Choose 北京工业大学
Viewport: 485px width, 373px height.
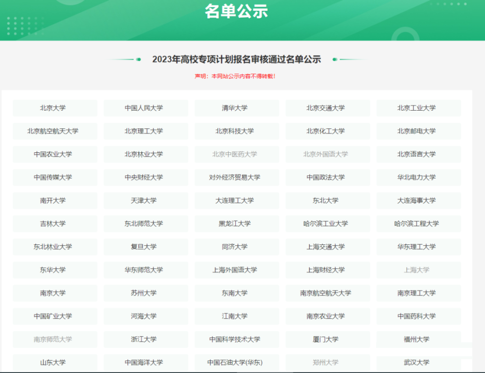[419, 108]
